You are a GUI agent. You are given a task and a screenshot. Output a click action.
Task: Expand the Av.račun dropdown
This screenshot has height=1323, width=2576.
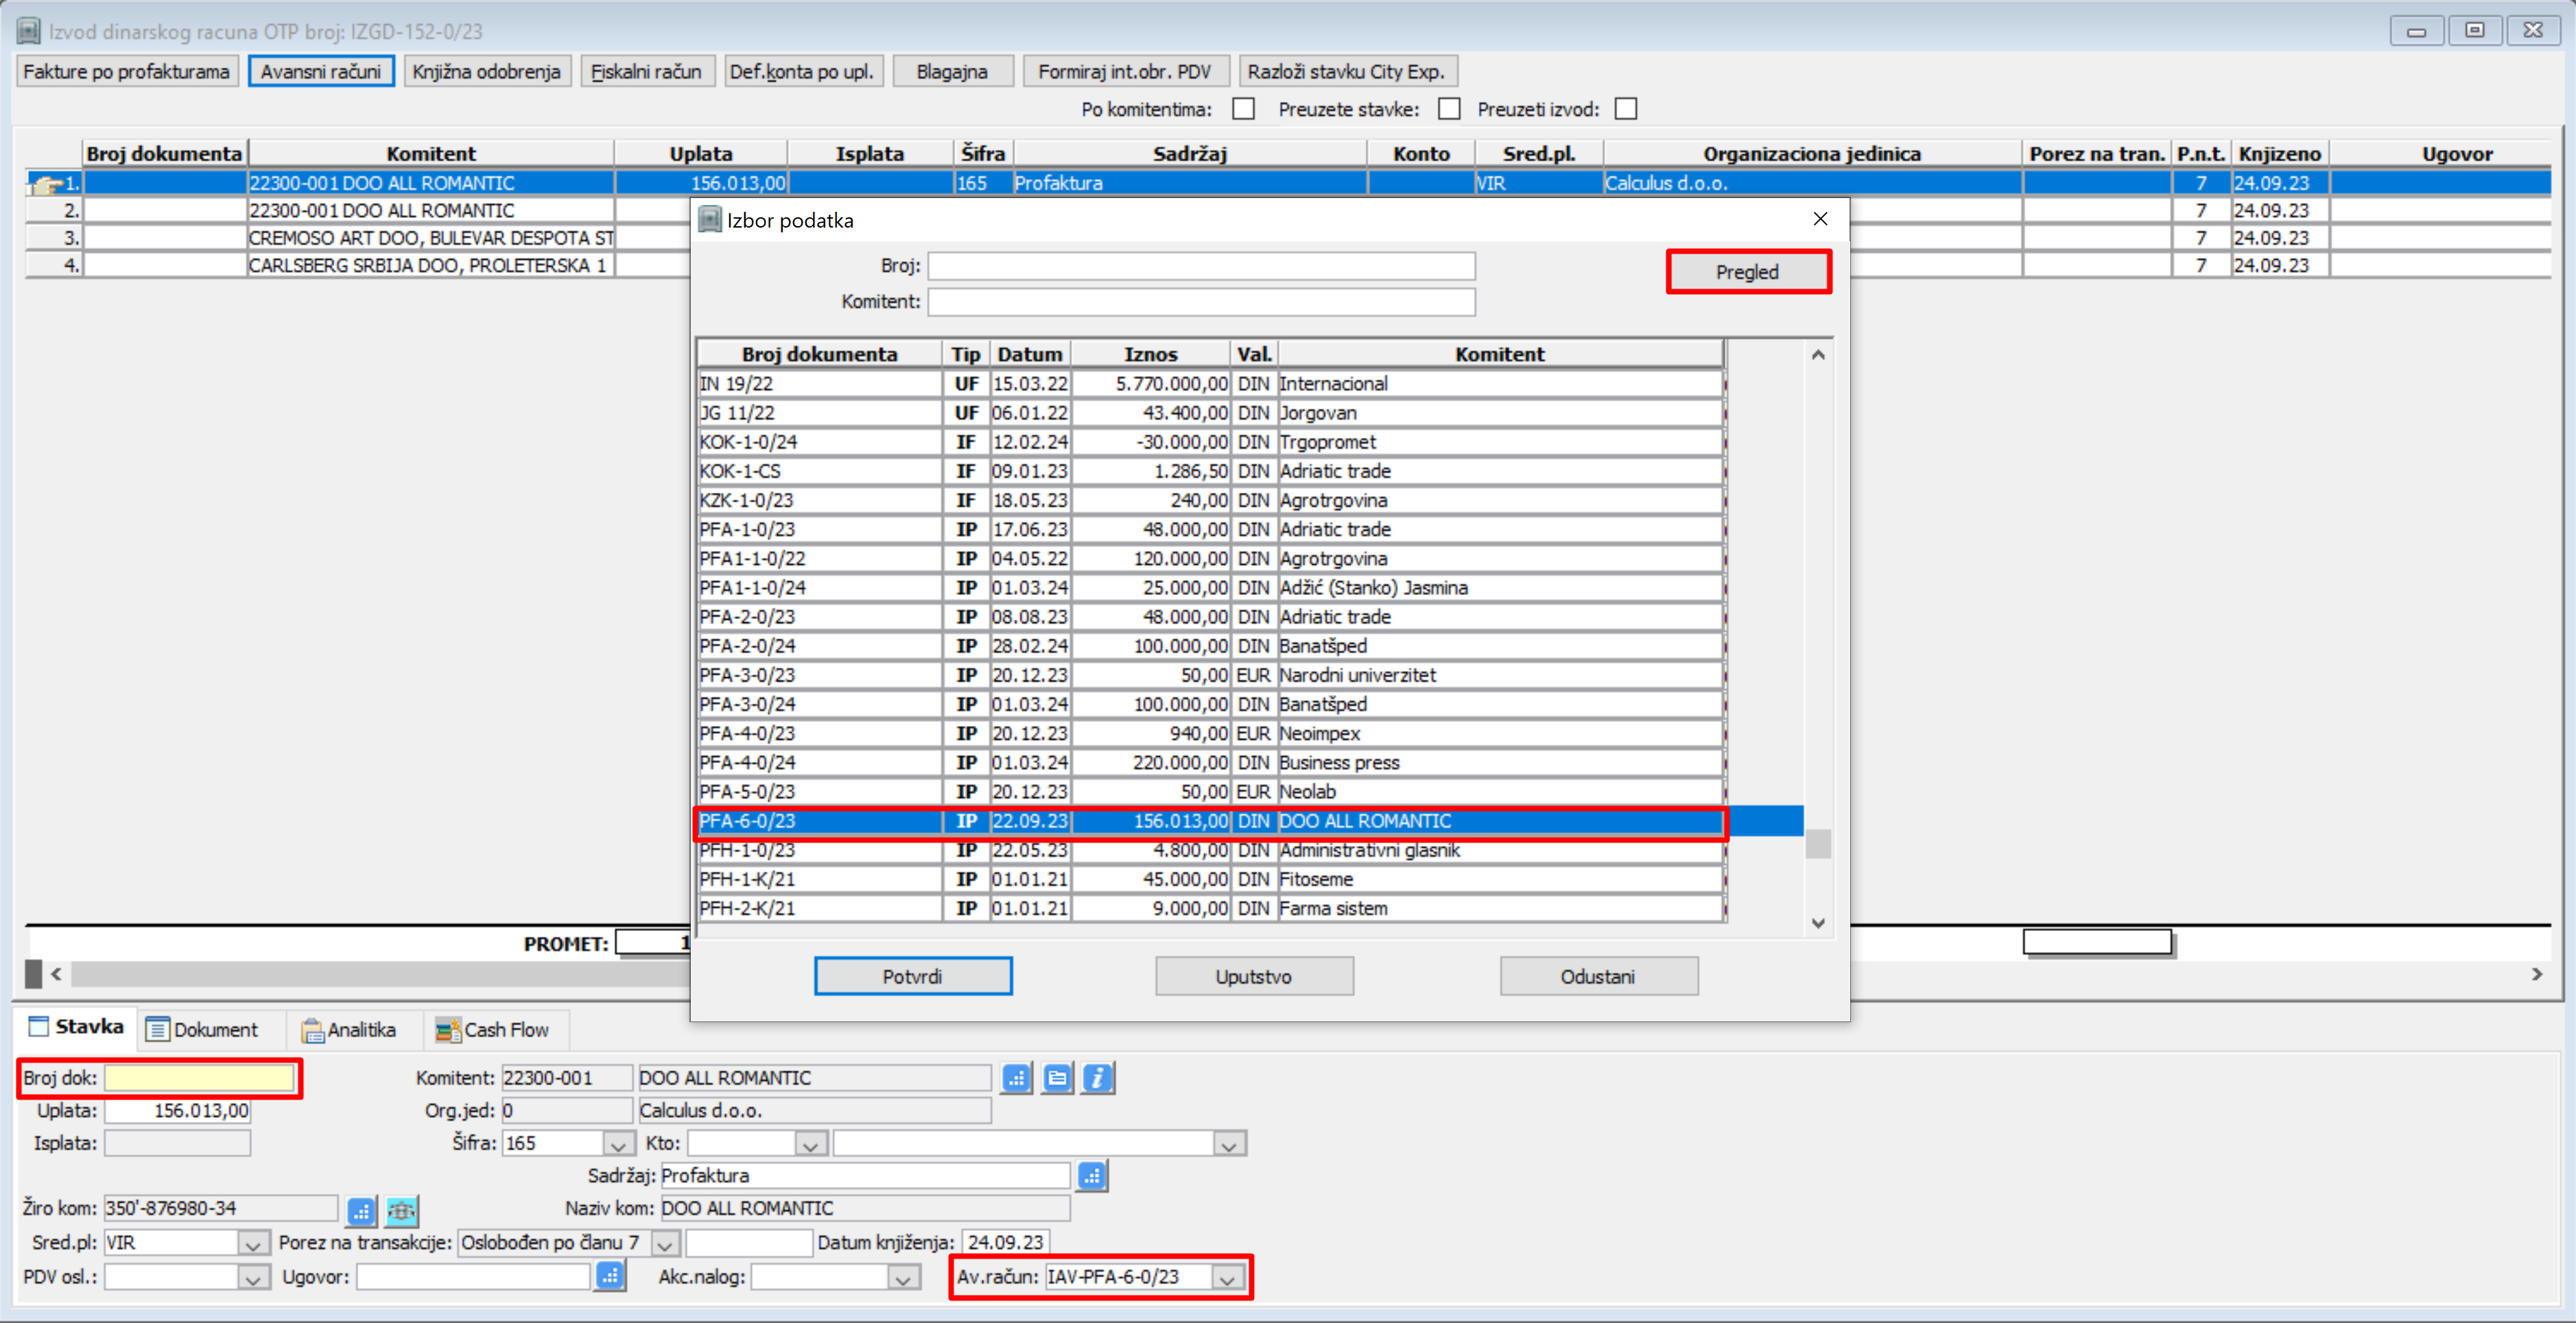[1227, 1278]
